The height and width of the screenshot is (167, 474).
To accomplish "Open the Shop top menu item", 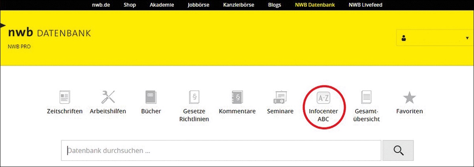I will click(x=130, y=5).
